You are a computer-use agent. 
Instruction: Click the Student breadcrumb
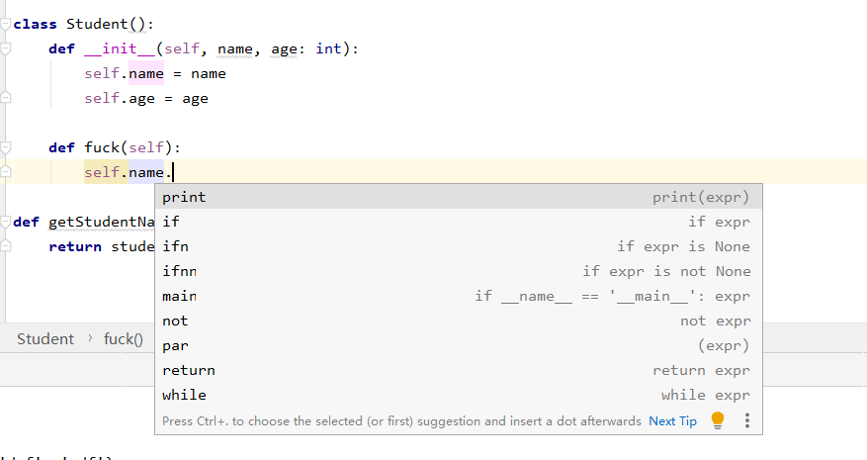[x=45, y=339]
